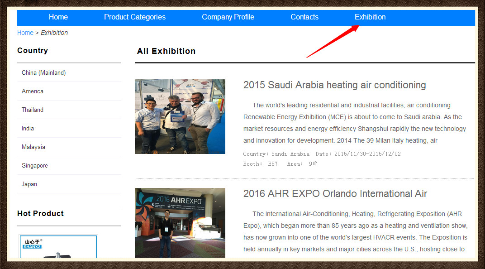The width and height of the screenshot is (485, 269).
Task: Click the Home breadcrumb link
Action: pos(25,33)
